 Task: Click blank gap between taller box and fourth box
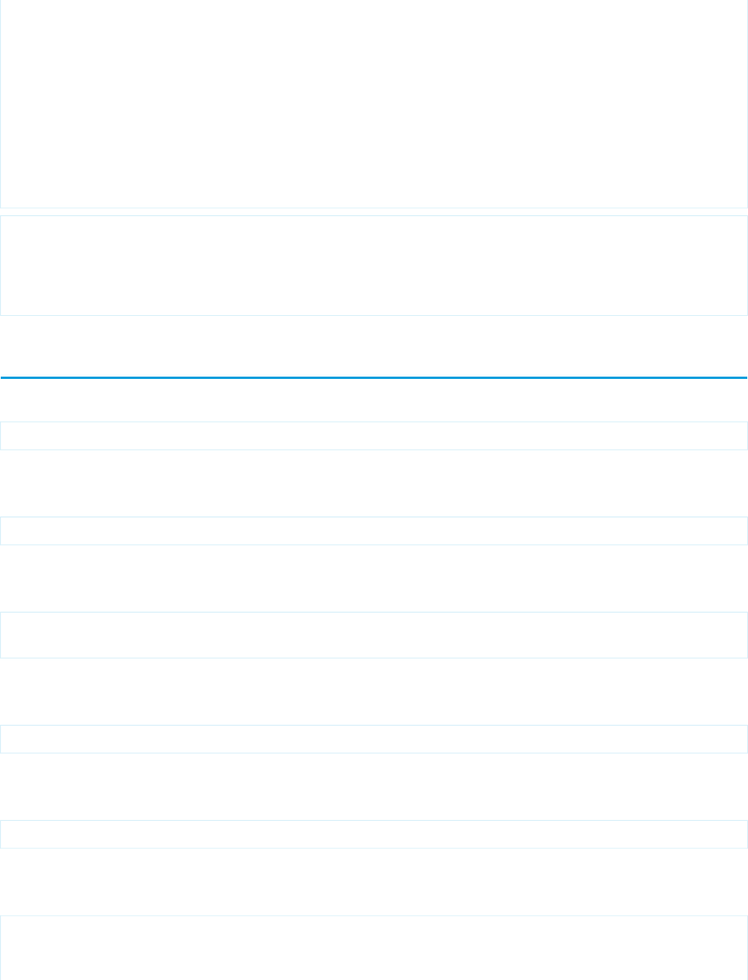click(x=374, y=692)
